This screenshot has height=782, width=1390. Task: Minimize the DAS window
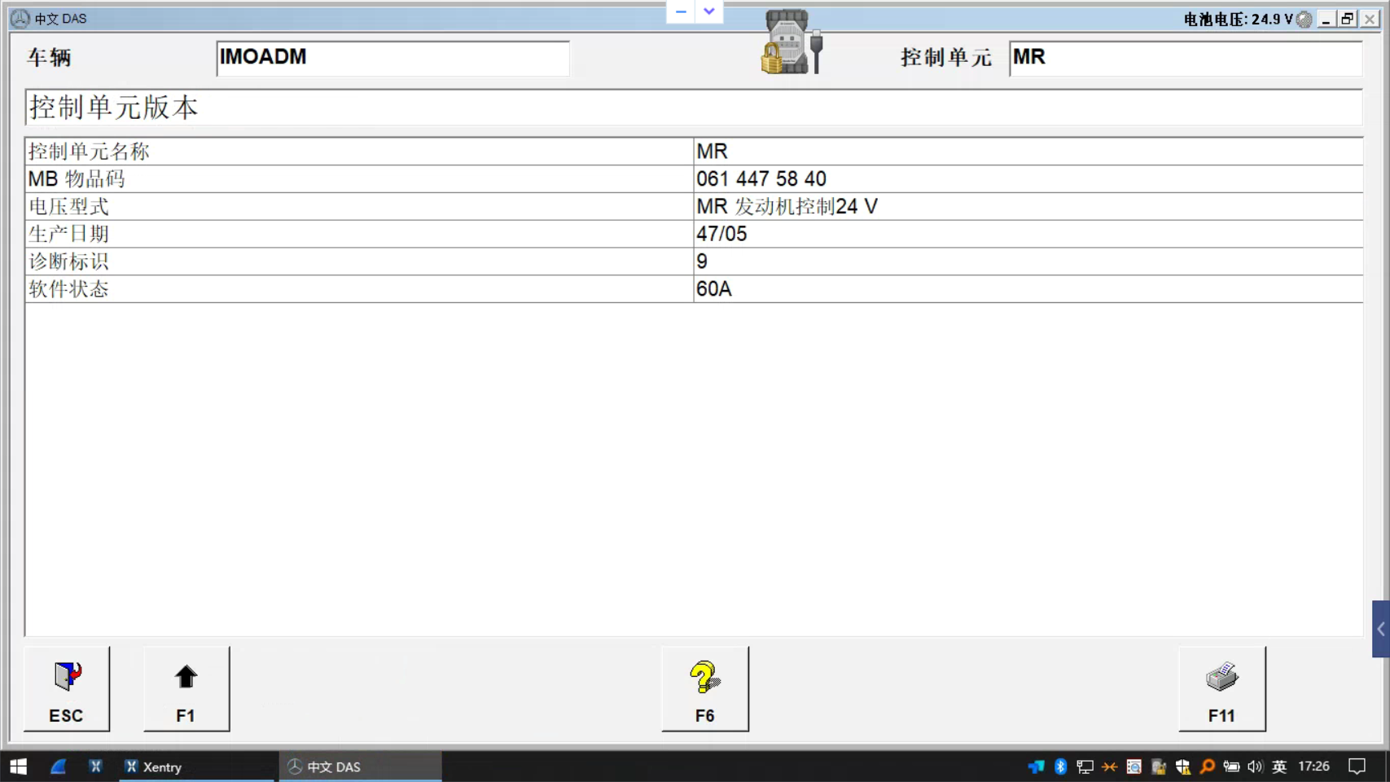1326,19
